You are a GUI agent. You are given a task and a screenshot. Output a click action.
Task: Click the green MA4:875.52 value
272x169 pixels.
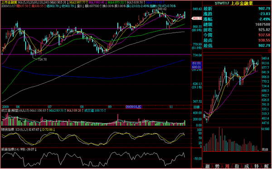coord(117,2)
